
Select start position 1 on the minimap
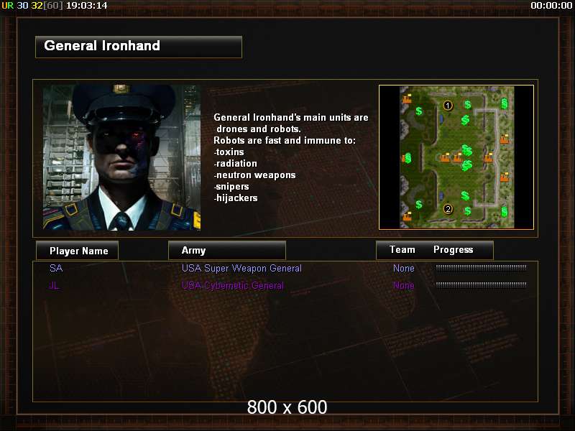447,106
